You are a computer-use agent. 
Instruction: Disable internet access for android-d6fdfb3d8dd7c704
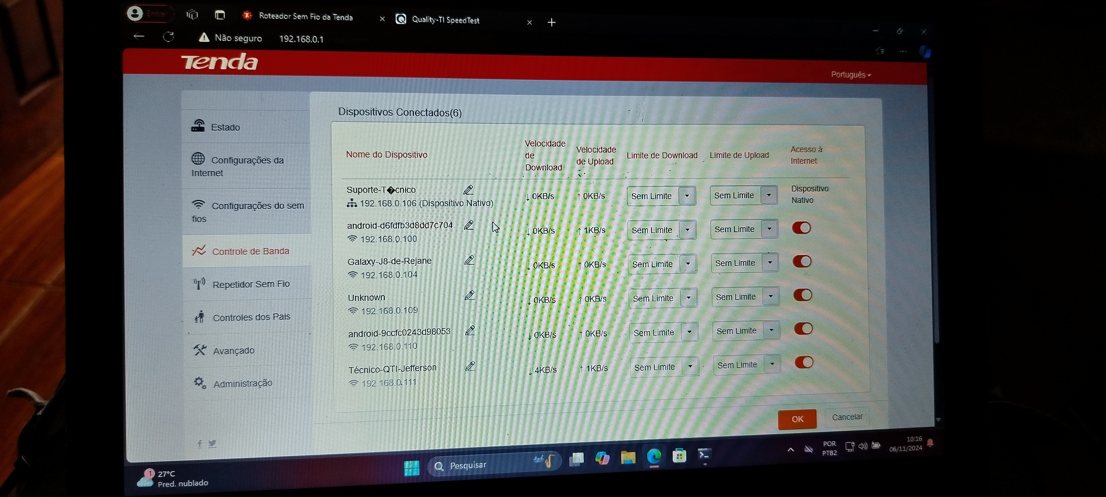tap(801, 228)
